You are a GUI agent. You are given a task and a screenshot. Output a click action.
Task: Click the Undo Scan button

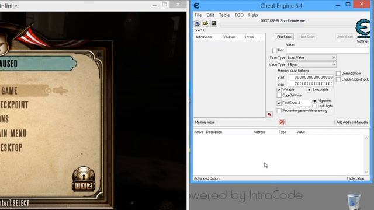pos(344,37)
